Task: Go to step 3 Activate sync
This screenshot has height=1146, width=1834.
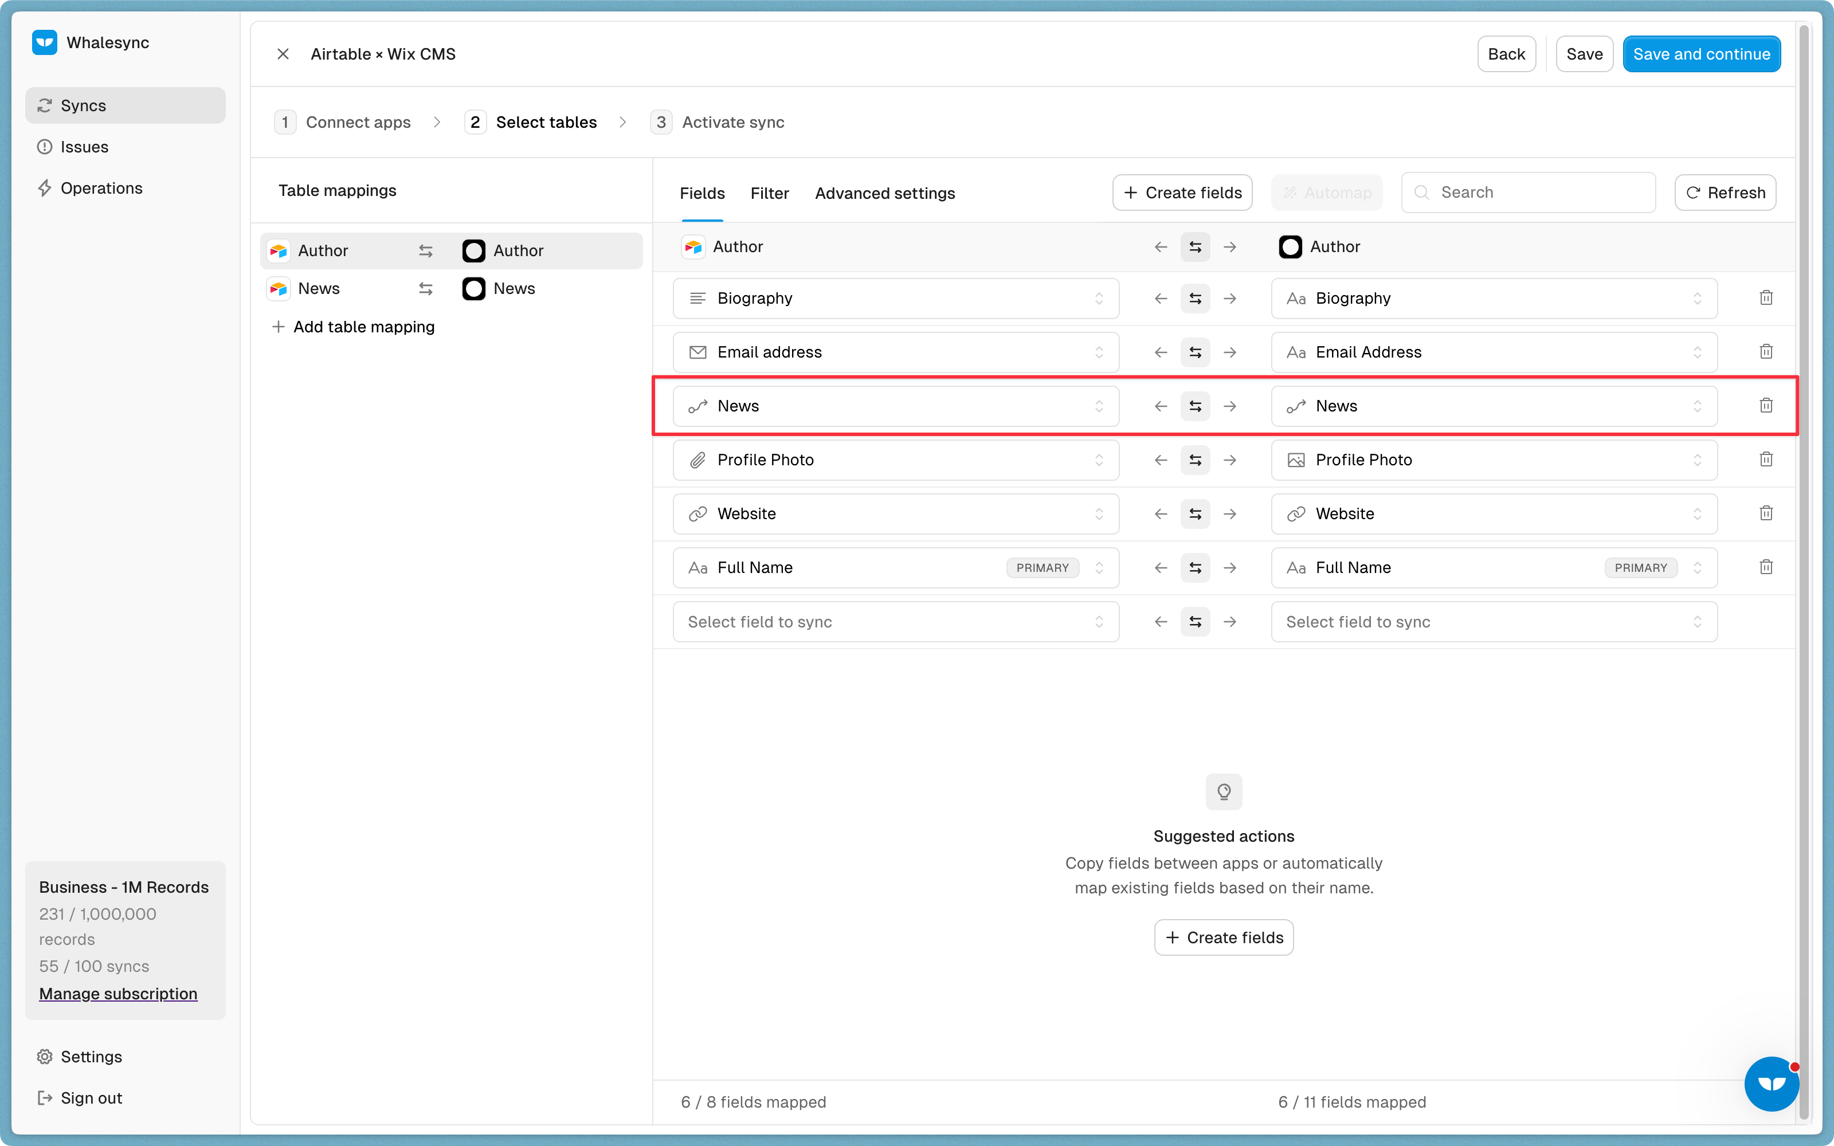Action: 717,122
